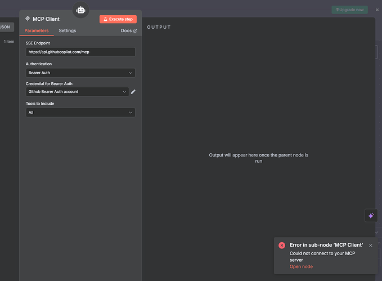Dismiss the MCP Client error notification
The height and width of the screenshot is (281, 382).
(371, 246)
